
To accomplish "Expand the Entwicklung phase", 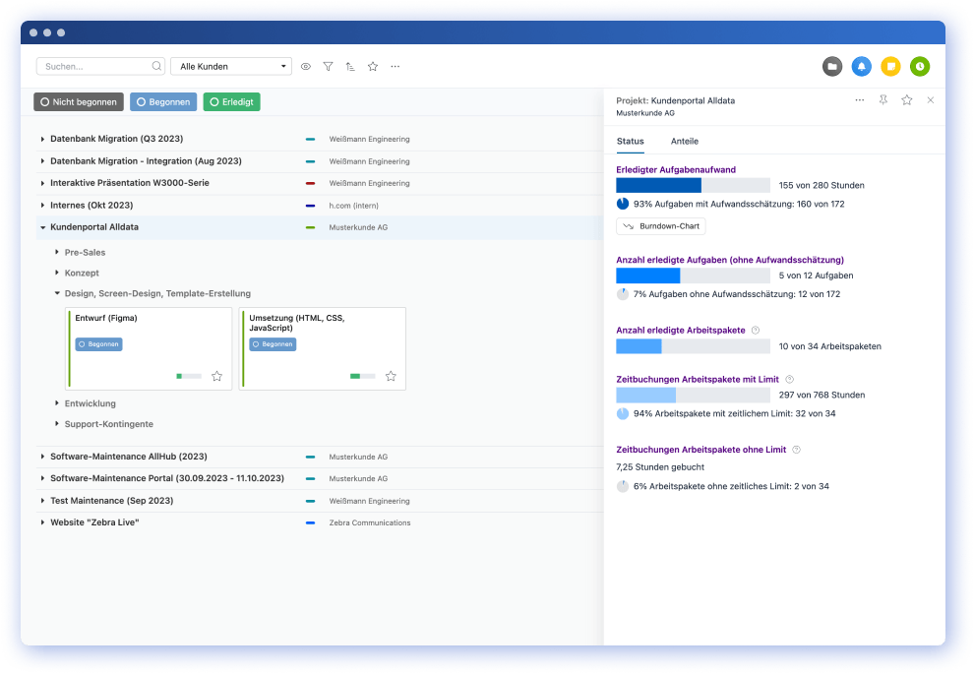I will (x=56, y=403).
